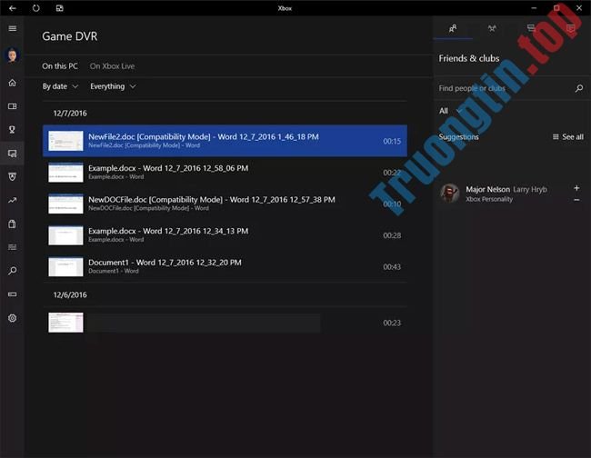Click thumbnail of Example.docx 12_58_06 clip

[65, 172]
